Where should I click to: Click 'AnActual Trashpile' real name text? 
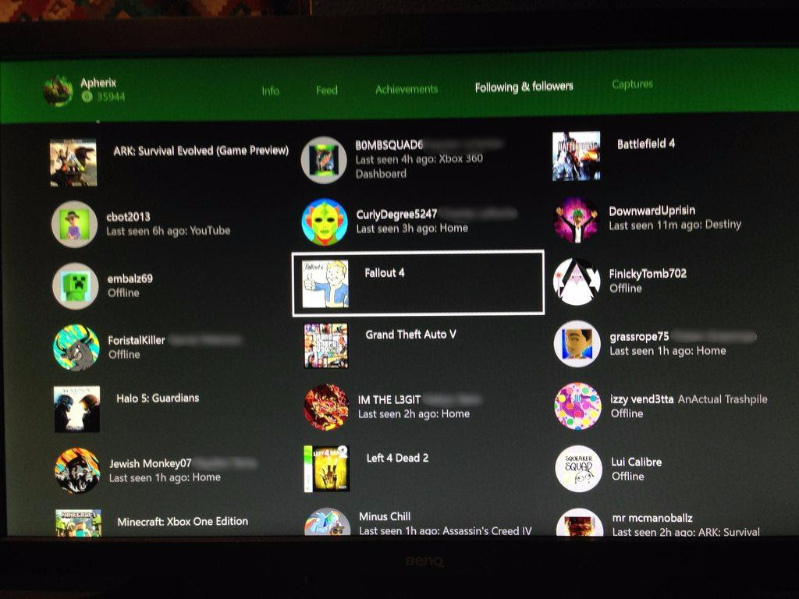[x=723, y=399]
